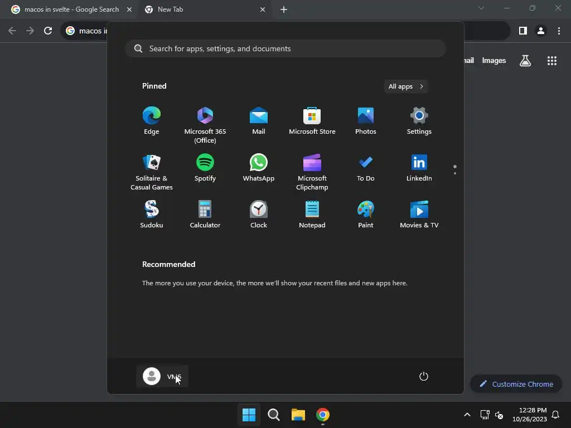This screenshot has width=571, height=428.
Task: Open Microsoft Clipchamp
Action: (312, 172)
